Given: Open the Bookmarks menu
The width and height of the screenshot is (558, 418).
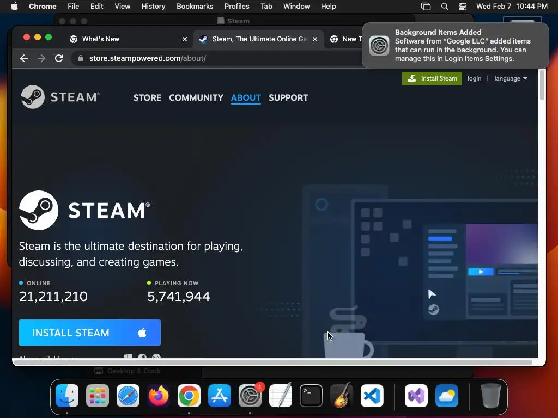Looking at the screenshot, I should click(195, 7).
